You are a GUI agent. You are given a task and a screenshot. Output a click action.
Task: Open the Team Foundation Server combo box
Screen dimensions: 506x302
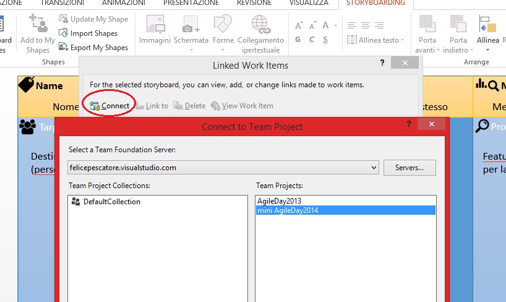tap(223, 168)
